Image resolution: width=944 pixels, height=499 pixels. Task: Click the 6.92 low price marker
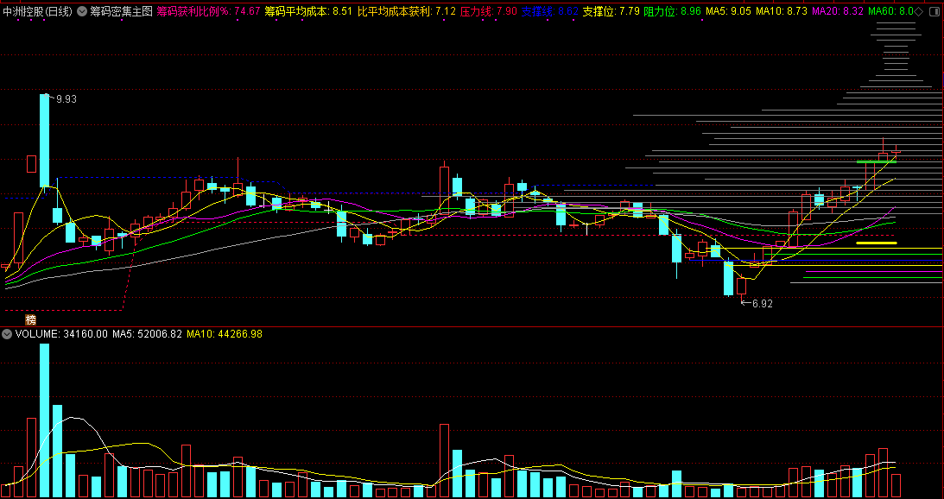pyautogui.click(x=762, y=304)
